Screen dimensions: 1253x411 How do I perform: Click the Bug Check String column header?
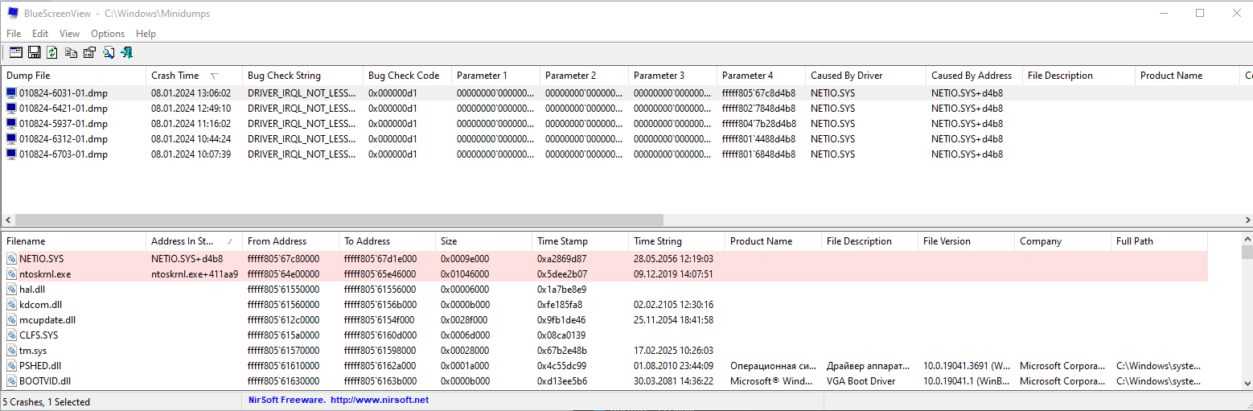pos(284,76)
